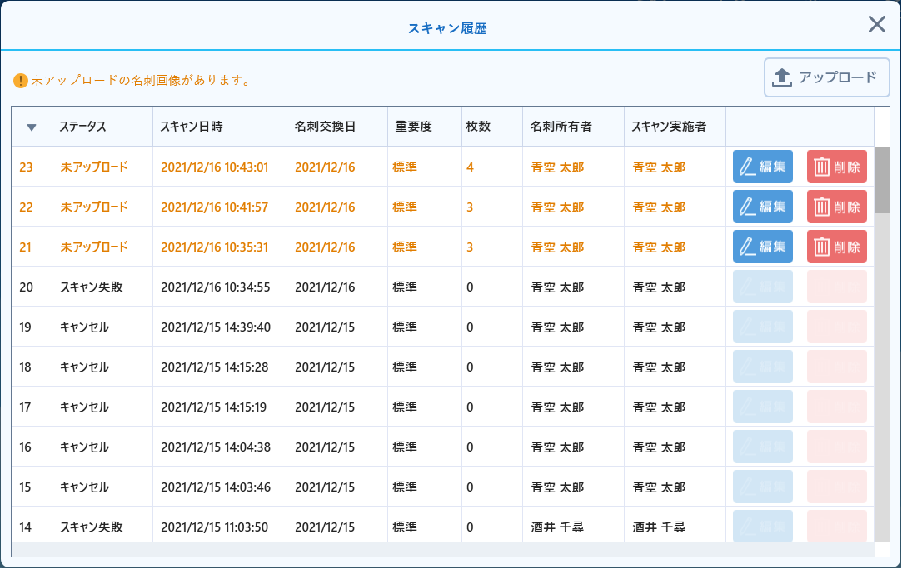Edit scan record number 22
This screenshot has height=569, width=902.
(x=762, y=207)
